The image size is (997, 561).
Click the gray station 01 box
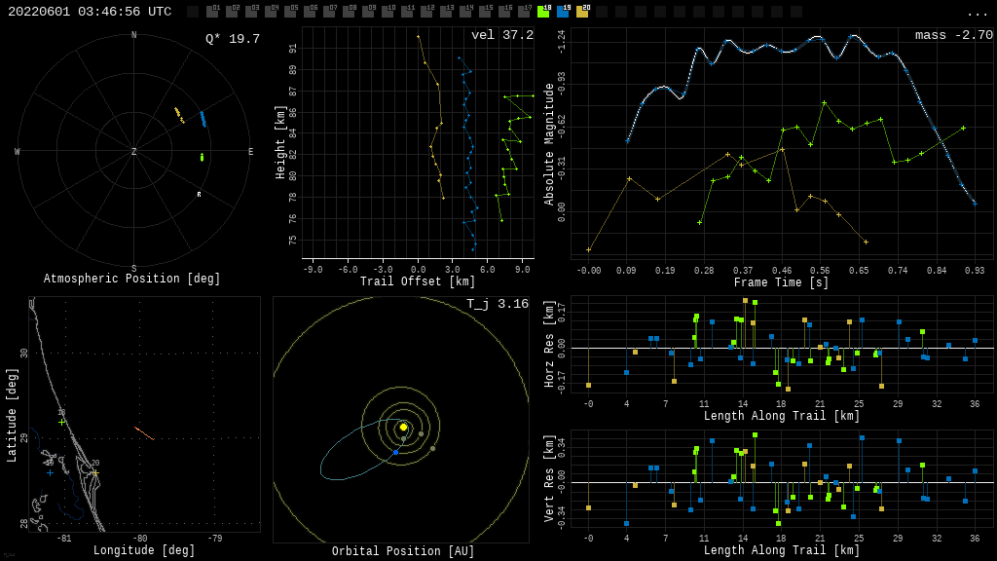212,12
